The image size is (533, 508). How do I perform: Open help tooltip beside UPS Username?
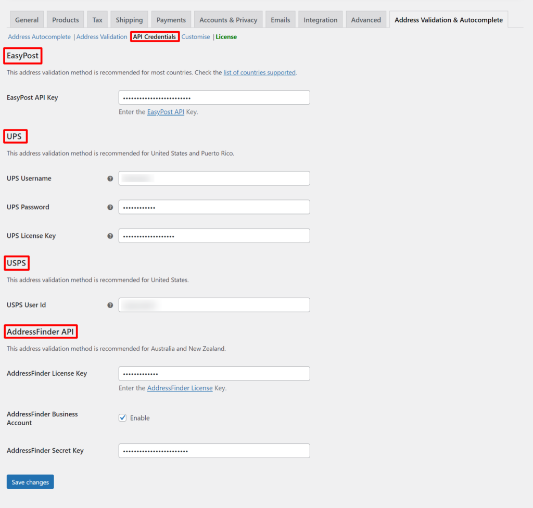pyautogui.click(x=110, y=178)
